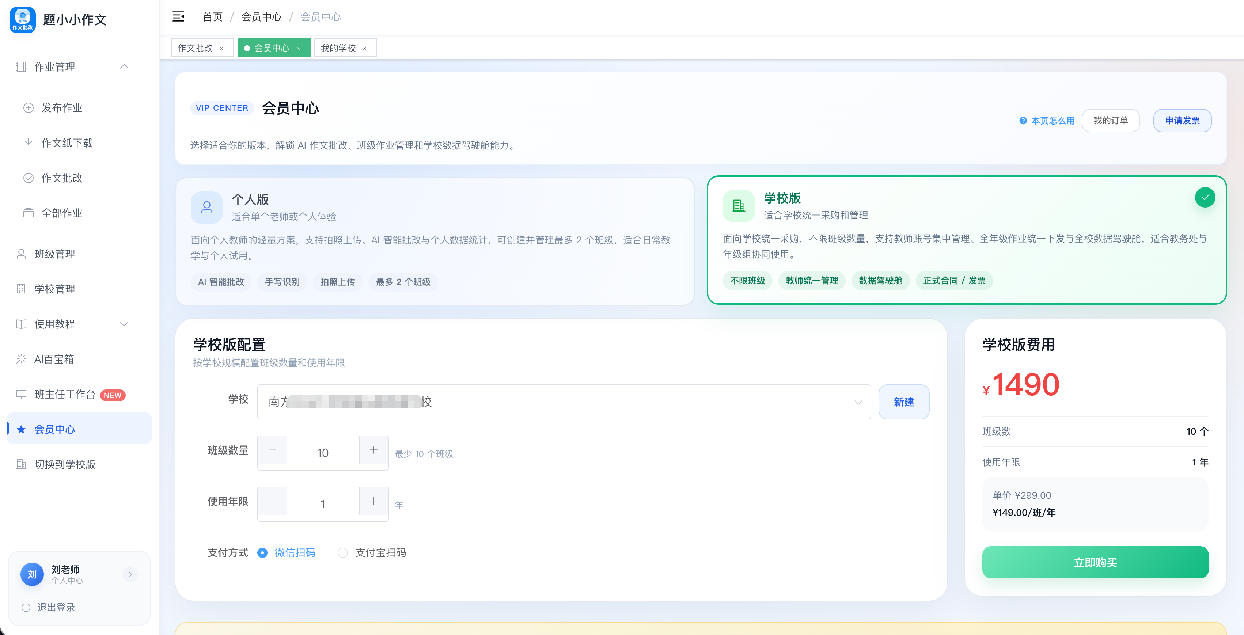Open the 学校 selection dropdown
The width and height of the screenshot is (1244, 635).
(564, 402)
